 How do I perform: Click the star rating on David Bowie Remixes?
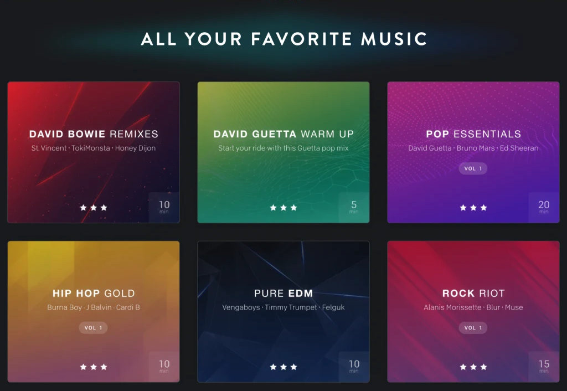(94, 208)
